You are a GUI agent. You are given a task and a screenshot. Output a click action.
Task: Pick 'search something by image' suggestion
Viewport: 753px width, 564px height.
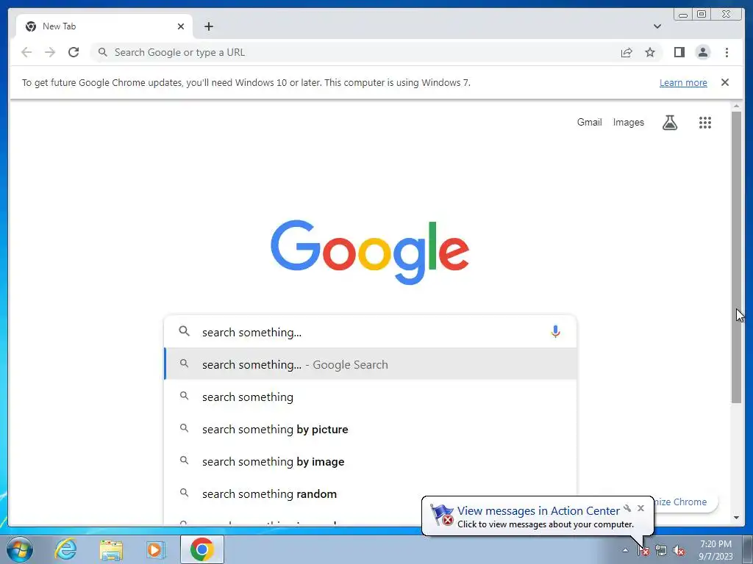click(371, 461)
